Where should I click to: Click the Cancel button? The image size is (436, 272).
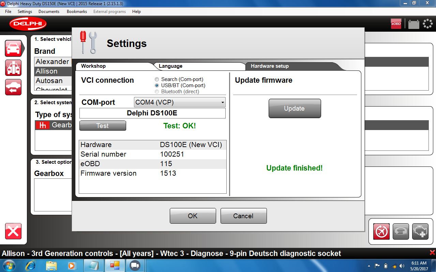(243, 216)
